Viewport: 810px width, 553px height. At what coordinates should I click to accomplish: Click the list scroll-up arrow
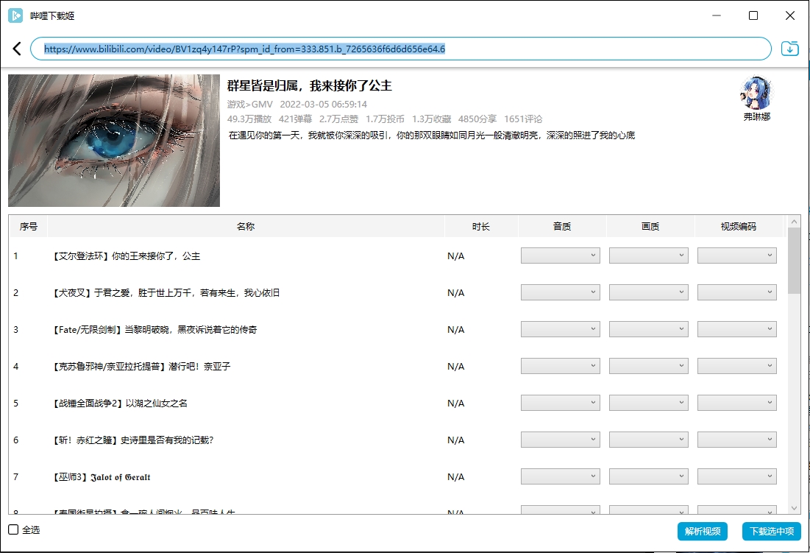(794, 222)
